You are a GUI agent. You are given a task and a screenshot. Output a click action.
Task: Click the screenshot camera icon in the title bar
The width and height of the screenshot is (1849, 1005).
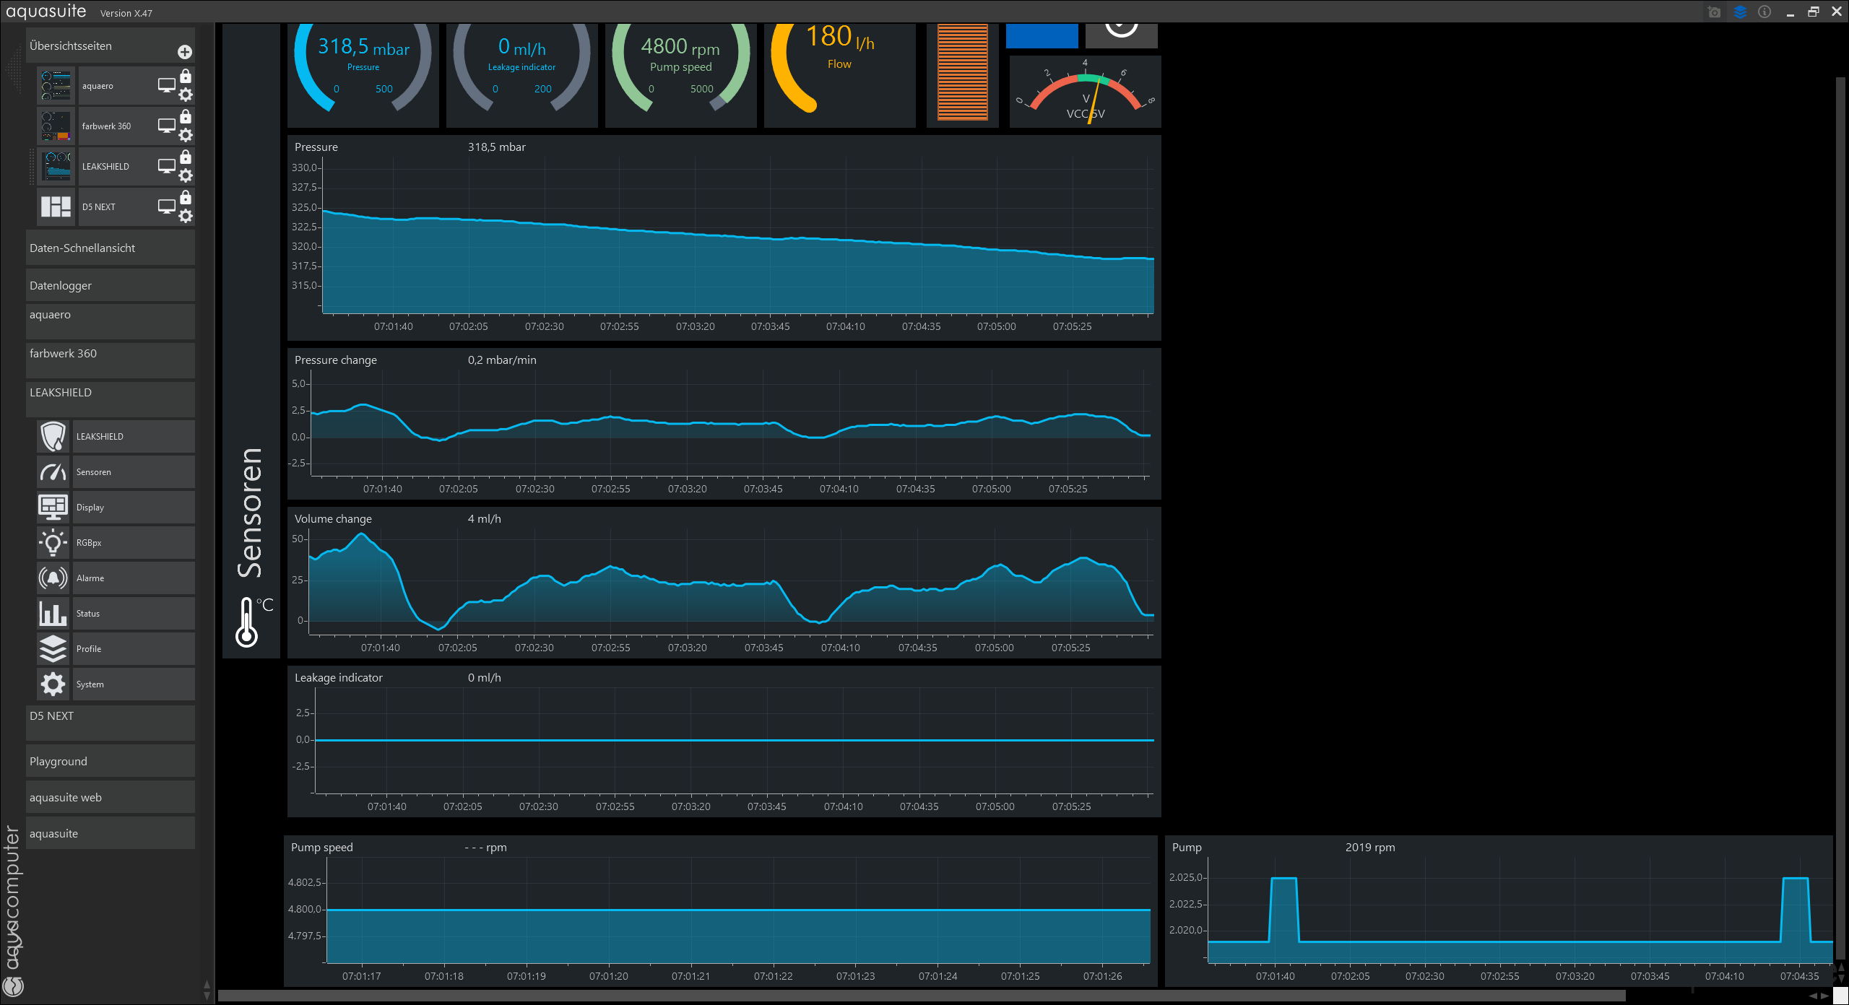pyautogui.click(x=1714, y=12)
